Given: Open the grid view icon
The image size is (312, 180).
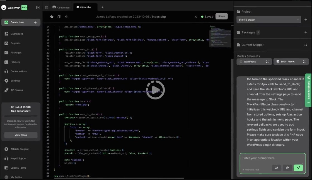Looking at the screenshot, I should pyautogui.click(x=46, y=7).
